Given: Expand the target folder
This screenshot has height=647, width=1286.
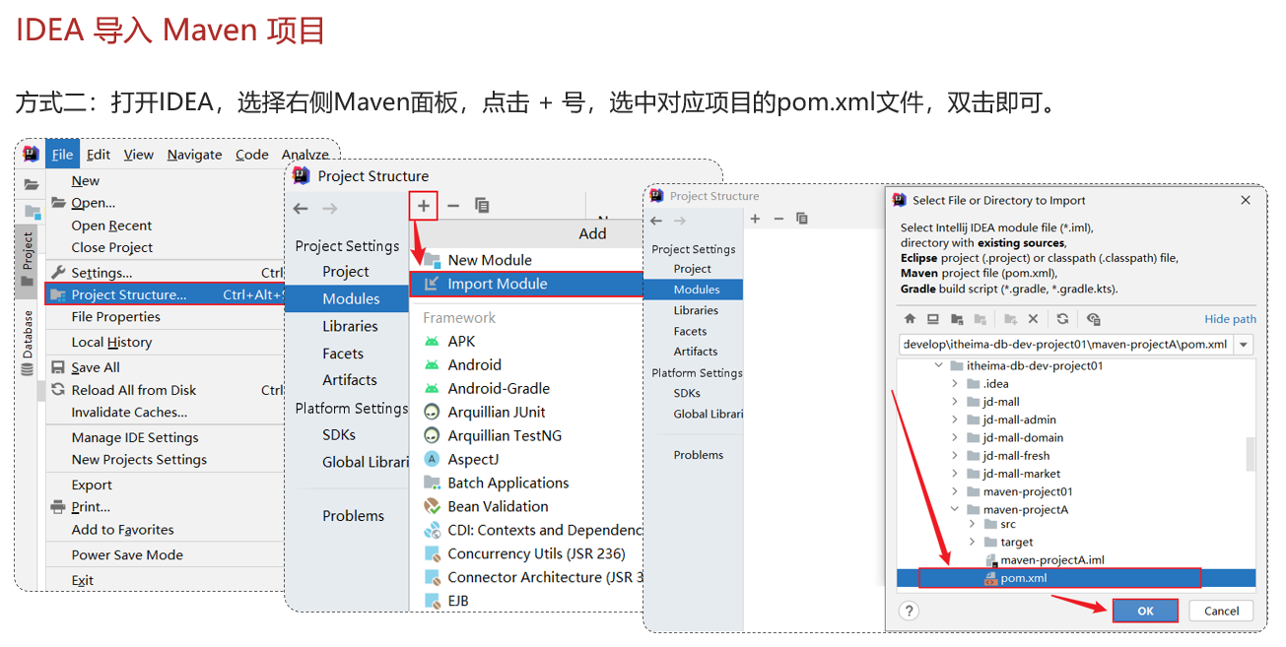Looking at the screenshot, I should coord(973,542).
